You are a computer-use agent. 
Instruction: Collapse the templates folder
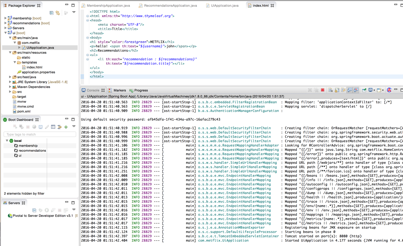coord(15,62)
